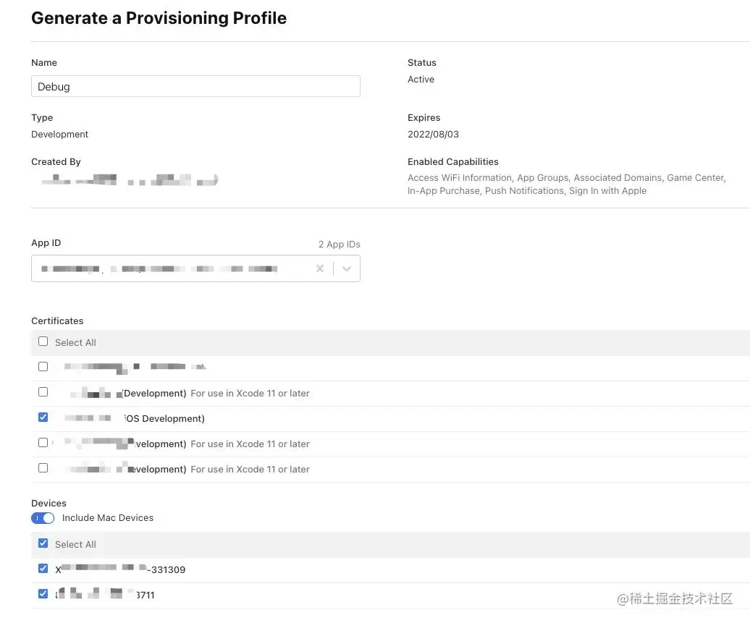Uncheck Select All under Devices
This screenshot has width=750, height=623.
(x=43, y=543)
